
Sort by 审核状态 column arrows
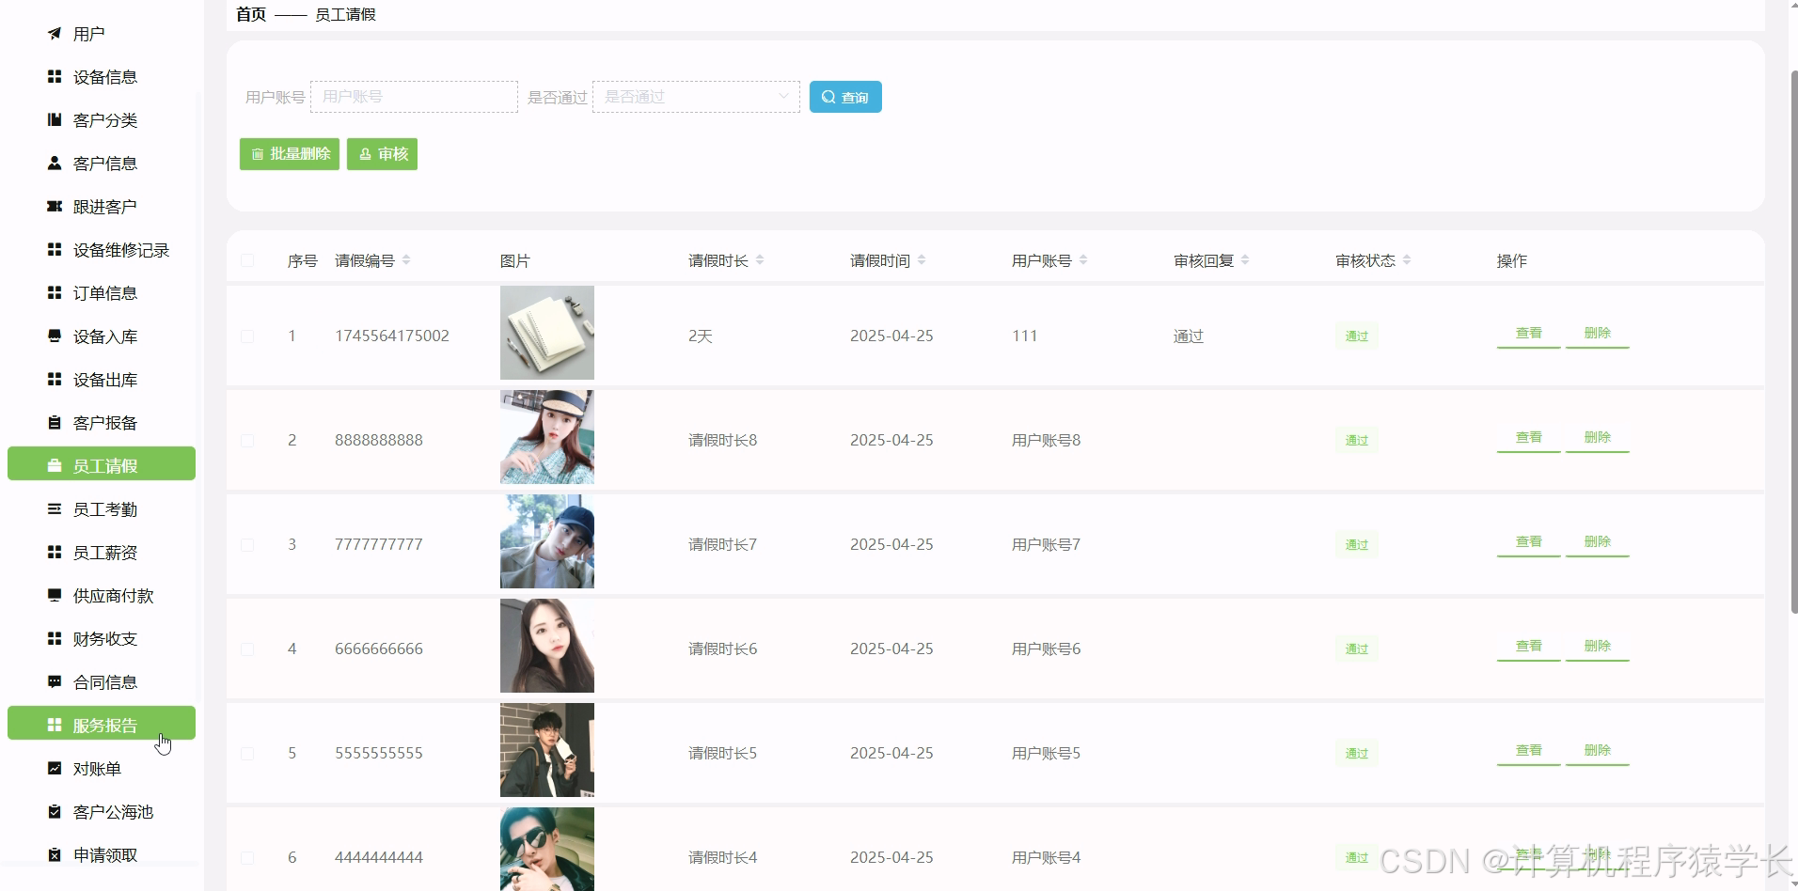click(x=1407, y=260)
